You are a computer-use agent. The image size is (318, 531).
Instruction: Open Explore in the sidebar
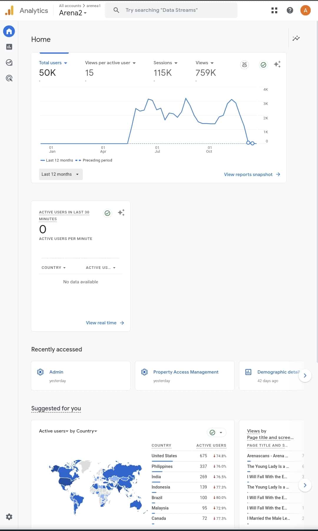(9, 63)
